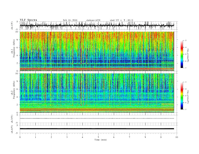Click the "8" tick on the time axis

[x=145, y=137]
